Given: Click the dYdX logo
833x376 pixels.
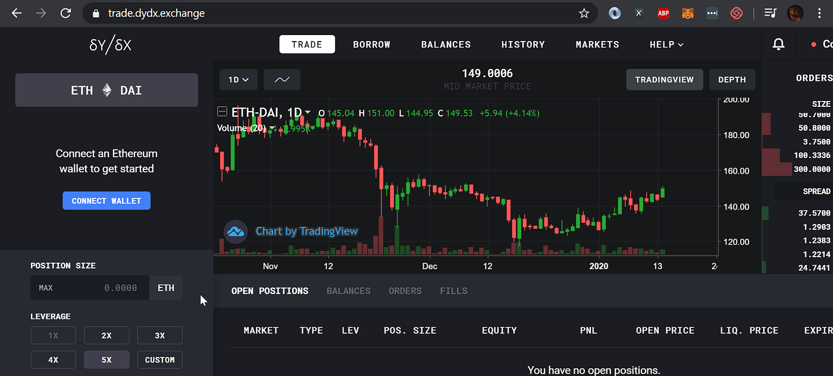Looking at the screenshot, I should point(110,45).
